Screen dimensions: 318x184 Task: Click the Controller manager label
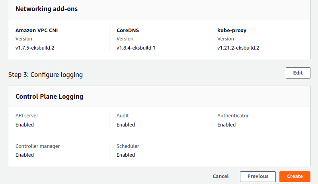(x=37, y=146)
